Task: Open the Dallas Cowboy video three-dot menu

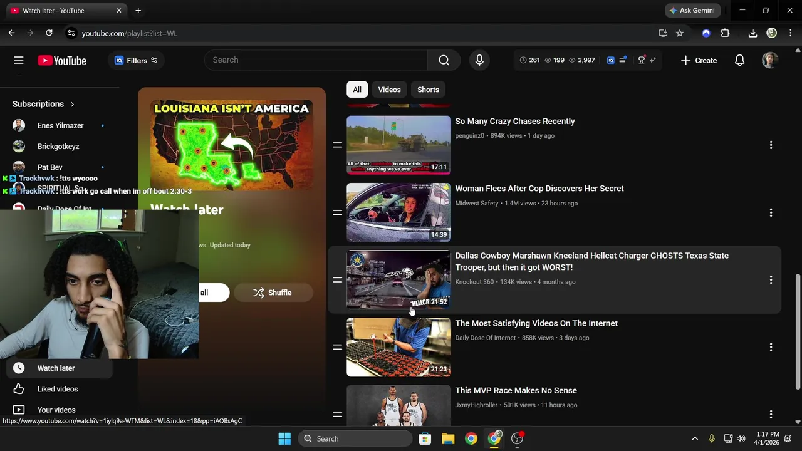Action: coord(771,280)
